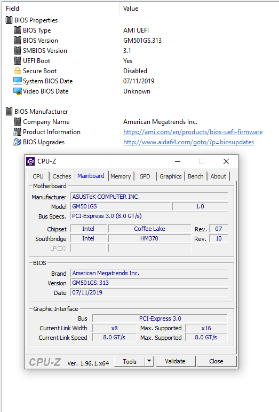Click the Ver. 1.96.1.x64 version text
The height and width of the screenshot is (412, 279).
pos(88,363)
